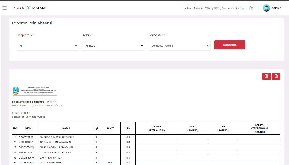This screenshot has width=289, height=165.
Task: Click the SAKIT (ROUND) column header
Action: [x=193, y=128]
